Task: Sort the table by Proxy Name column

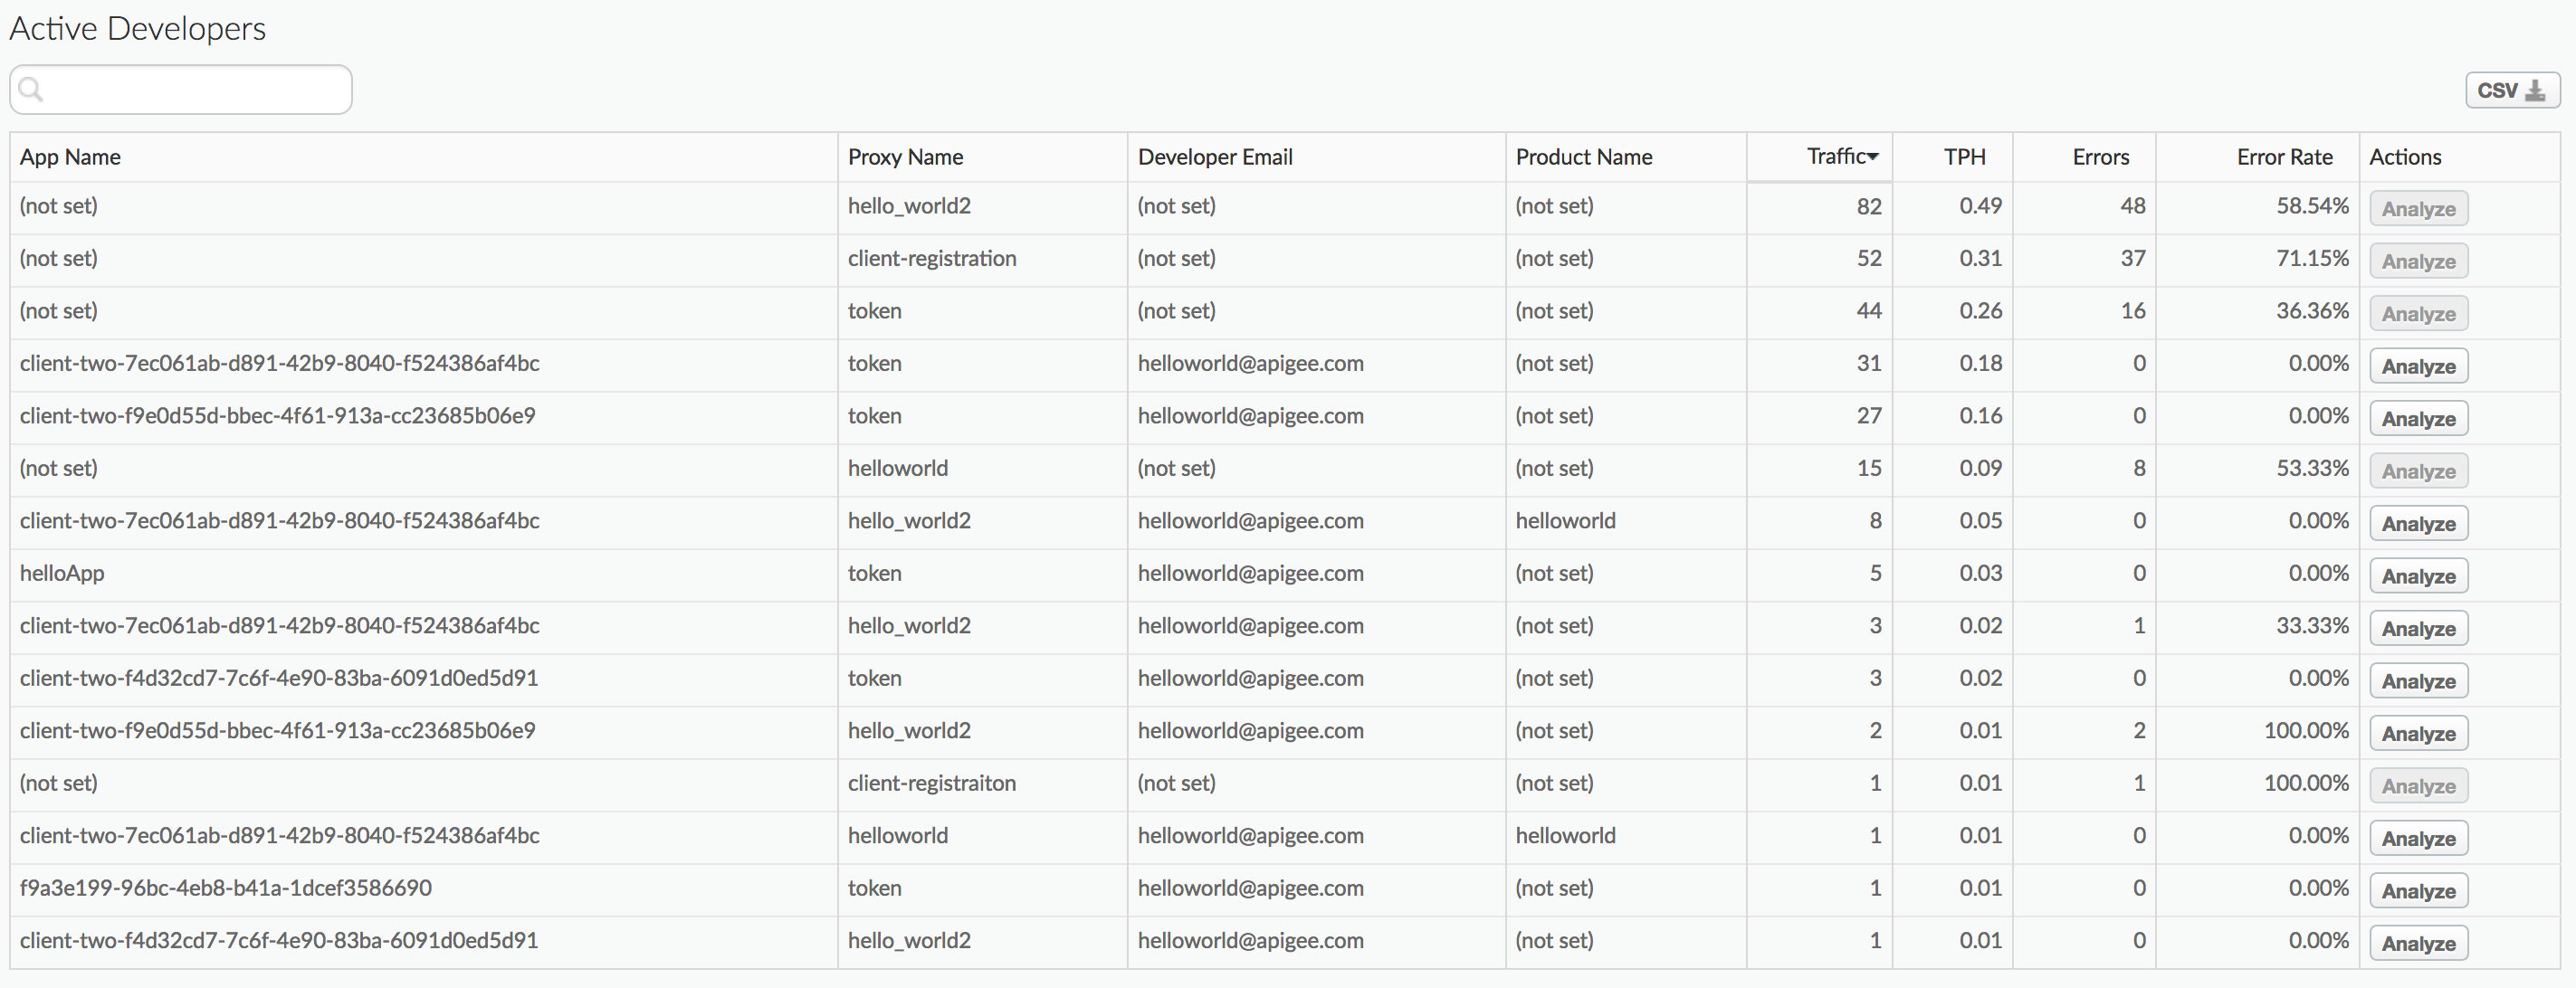Action: pos(905,156)
